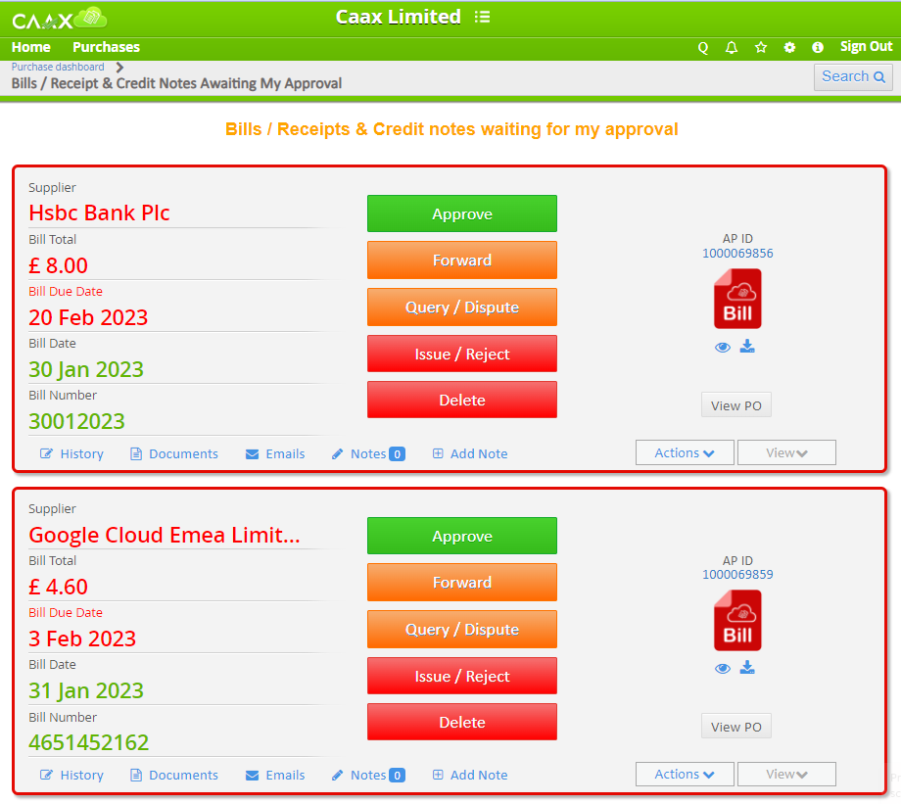This screenshot has width=901, height=804.
Task: Open the list menu icon beside Caax Limited
Action: 482,18
